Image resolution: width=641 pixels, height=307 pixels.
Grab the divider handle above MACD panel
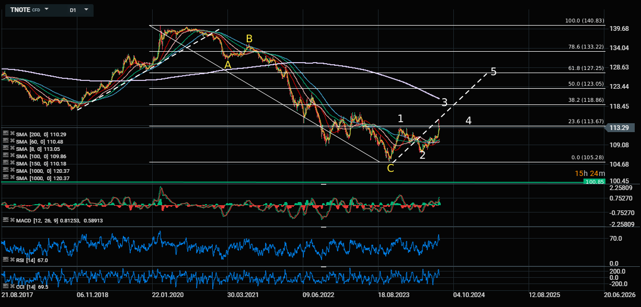pos(323,184)
